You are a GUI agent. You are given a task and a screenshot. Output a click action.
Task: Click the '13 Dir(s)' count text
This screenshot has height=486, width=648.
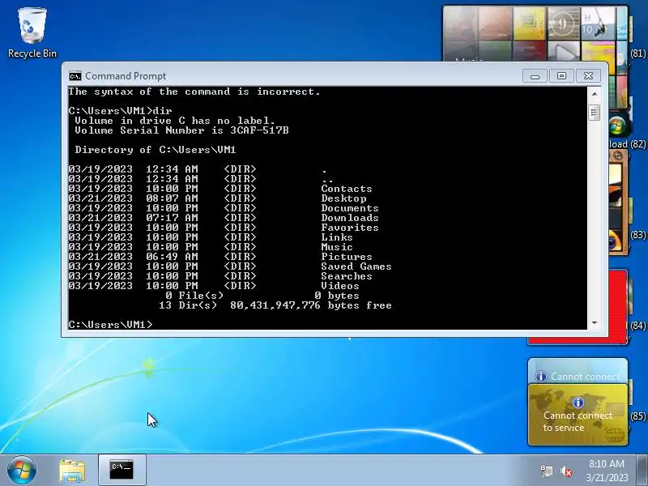click(188, 305)
